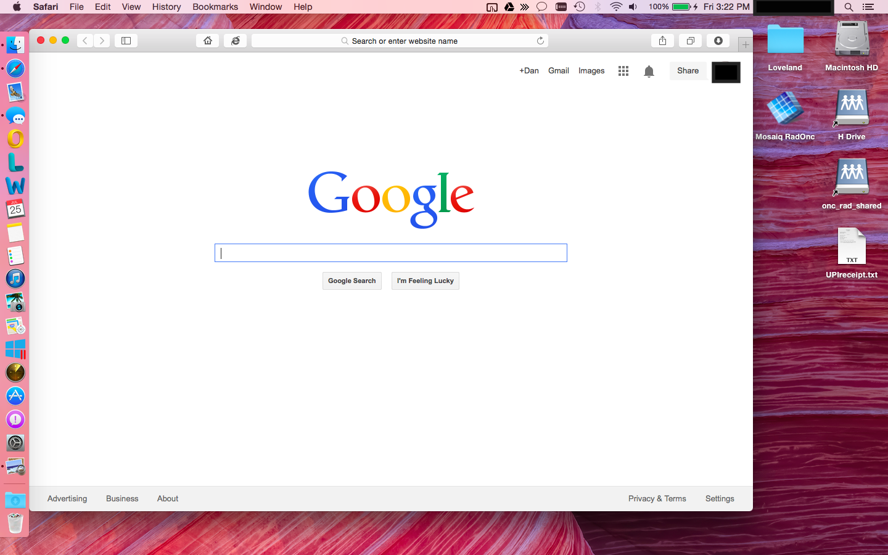Open the View menu
Image resolution: width=888 pixels, height=555 pixels.
click(x=131, y=7)
